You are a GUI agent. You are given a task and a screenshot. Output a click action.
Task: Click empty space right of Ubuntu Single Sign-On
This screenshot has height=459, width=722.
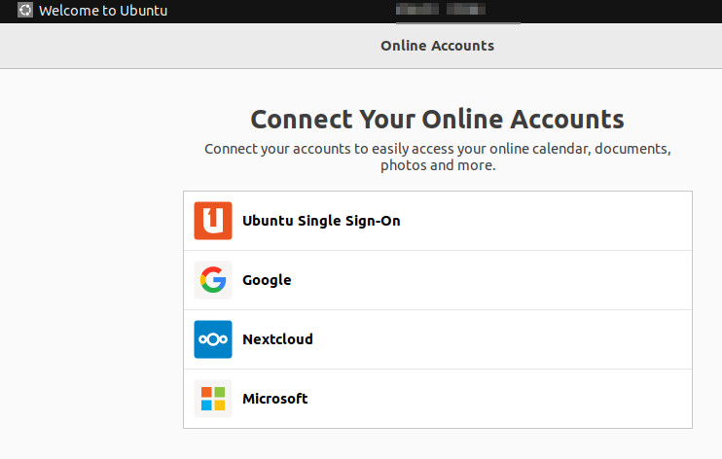click(564, 221)
